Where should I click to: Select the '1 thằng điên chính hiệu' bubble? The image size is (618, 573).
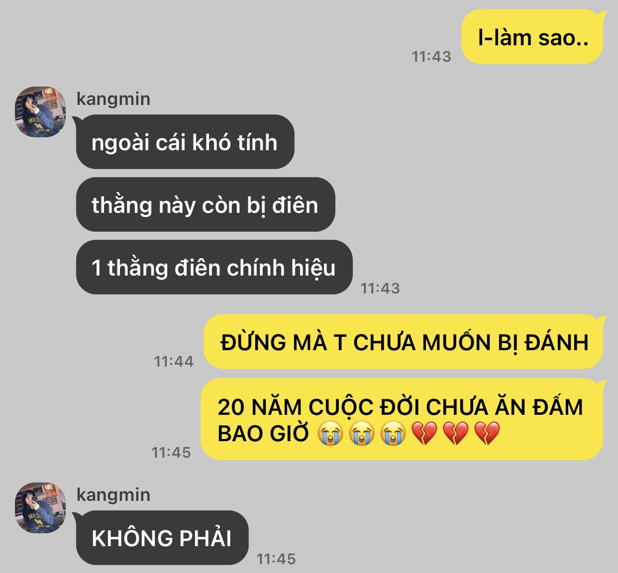click(214, 268)
